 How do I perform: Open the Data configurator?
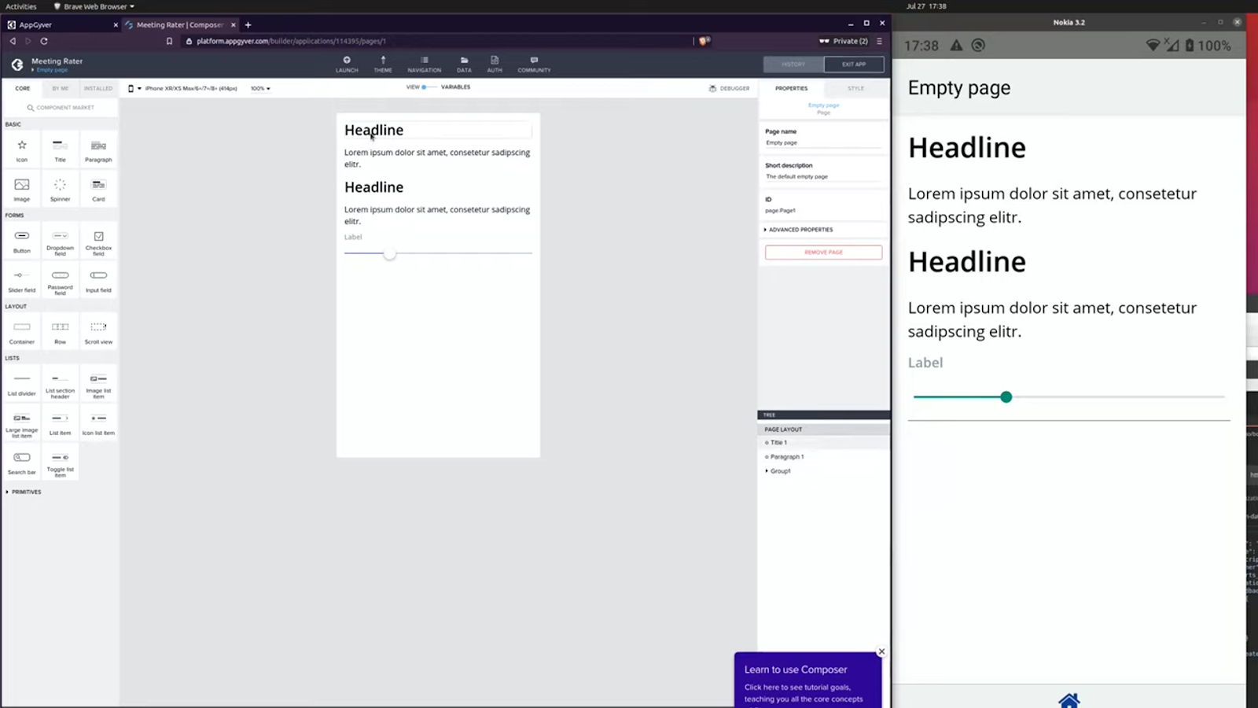click(x=464, y=64)
